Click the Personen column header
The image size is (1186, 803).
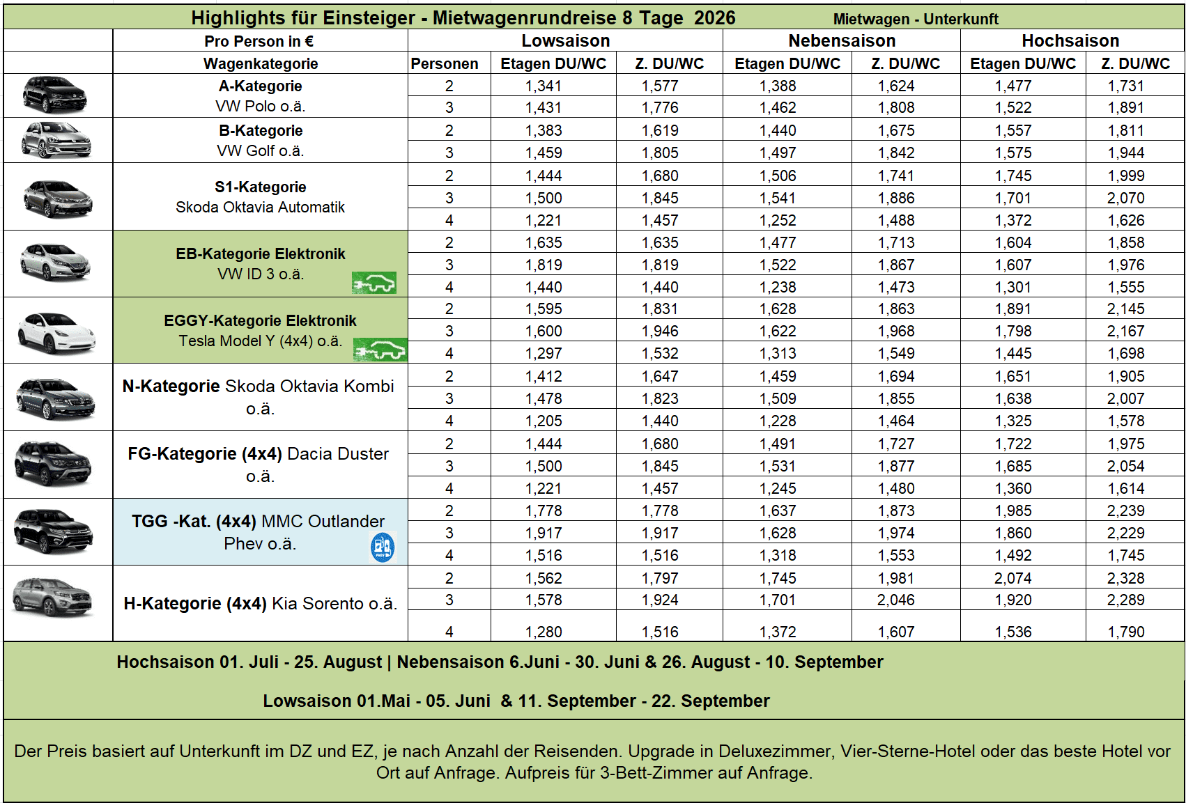[x=445, y=63]
